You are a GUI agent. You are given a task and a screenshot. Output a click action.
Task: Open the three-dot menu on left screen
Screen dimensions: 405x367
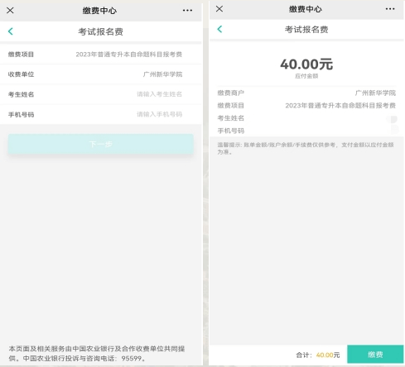187,11
